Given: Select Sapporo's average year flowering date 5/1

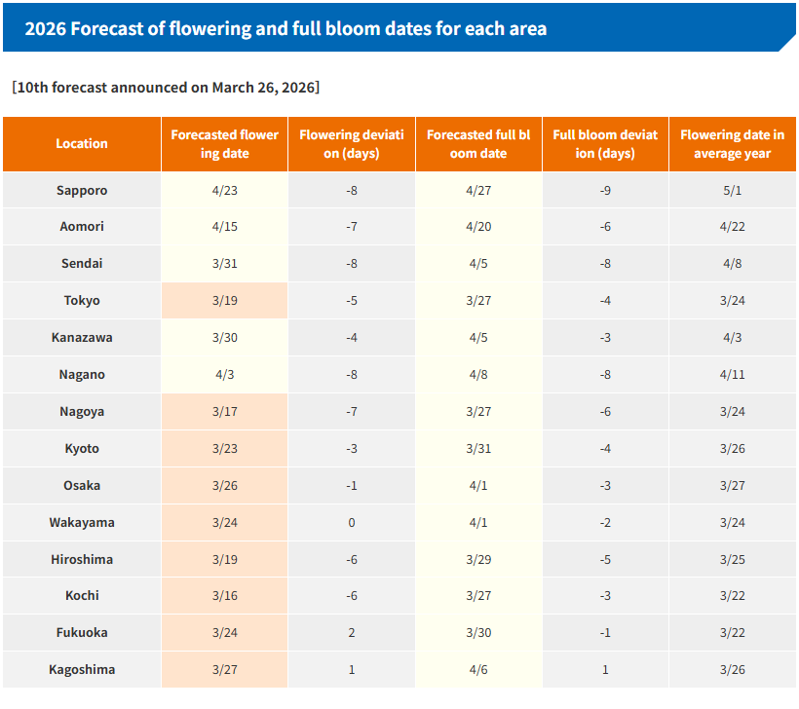Looking at the screenshot, I should pos(732,190).
